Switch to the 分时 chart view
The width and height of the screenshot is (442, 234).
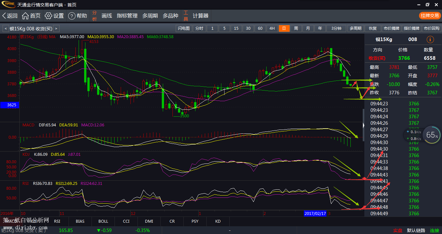click(199, 28)
